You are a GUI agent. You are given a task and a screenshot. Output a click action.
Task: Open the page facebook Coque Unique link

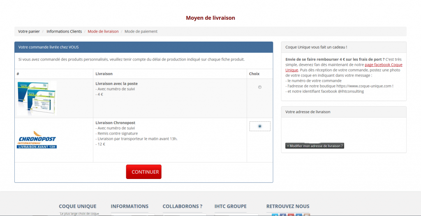click(383, 65)
